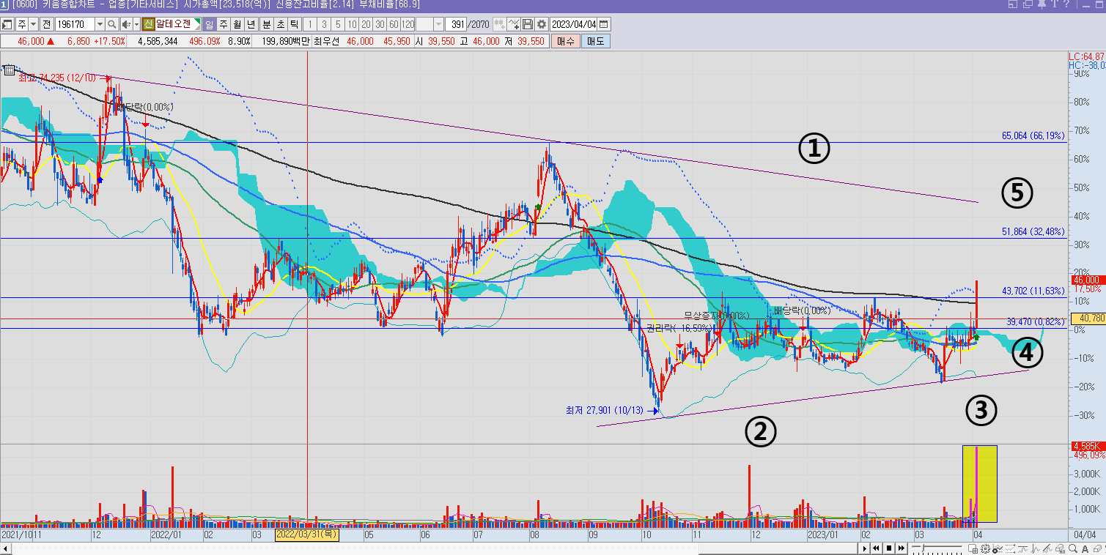Click the 2023/04/04 date field
1106x555 pixels.
[x=574, y=23]
